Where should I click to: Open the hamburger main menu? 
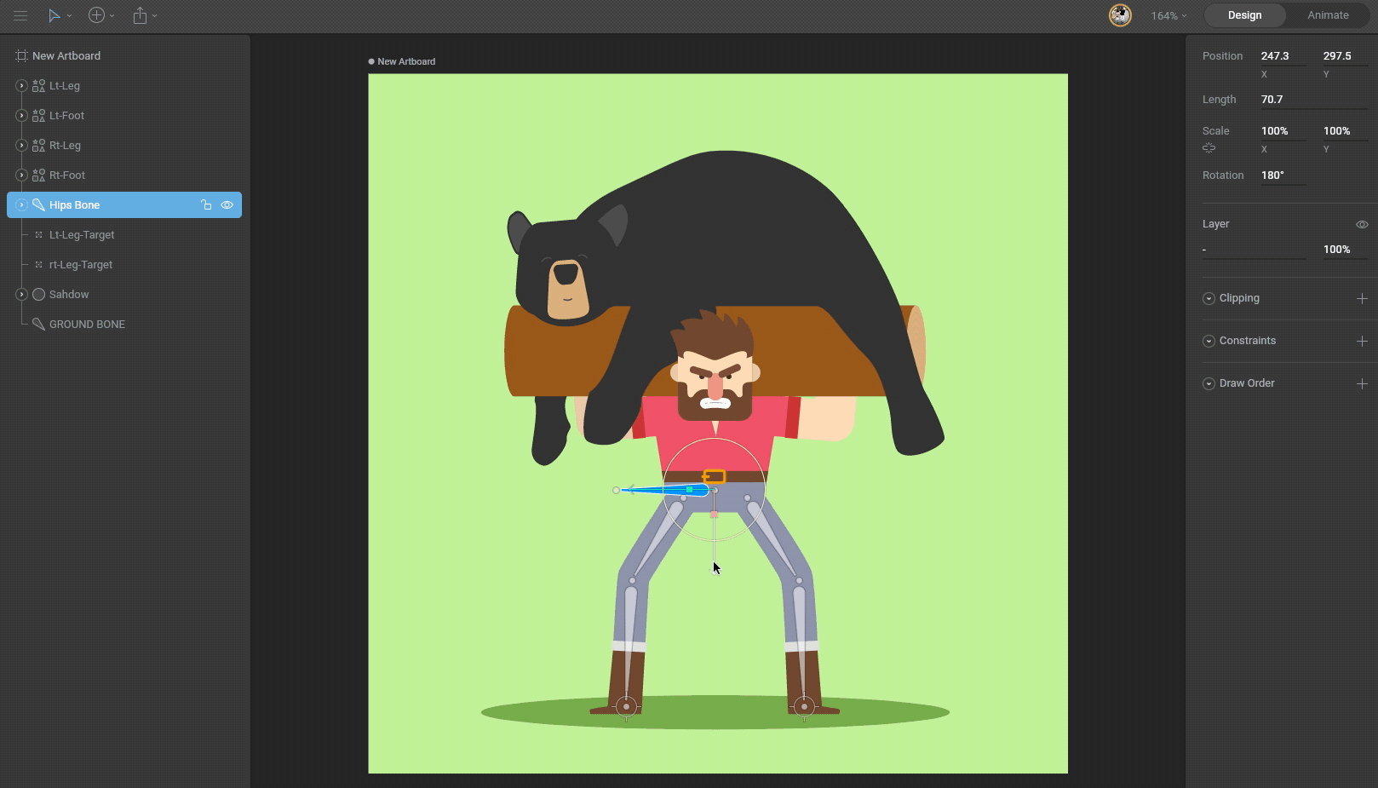point(20,15)
